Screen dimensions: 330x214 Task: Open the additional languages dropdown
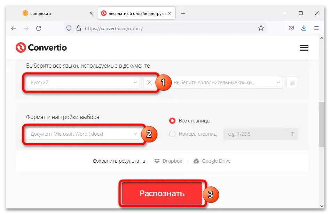(227, 83)
